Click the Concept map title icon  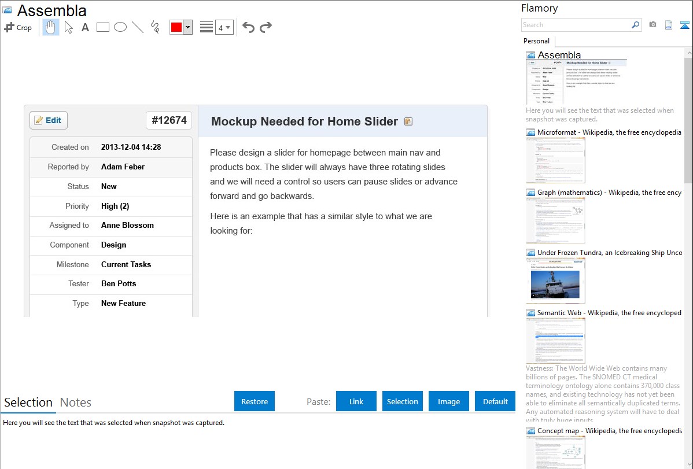coord(530,430)
